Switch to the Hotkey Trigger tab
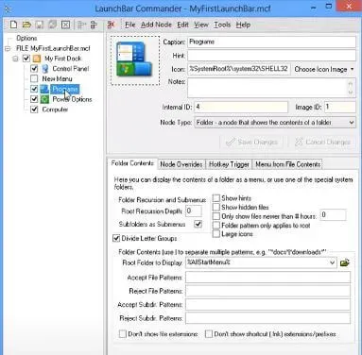This screenshot has width=362, height=355. (229, 164)
